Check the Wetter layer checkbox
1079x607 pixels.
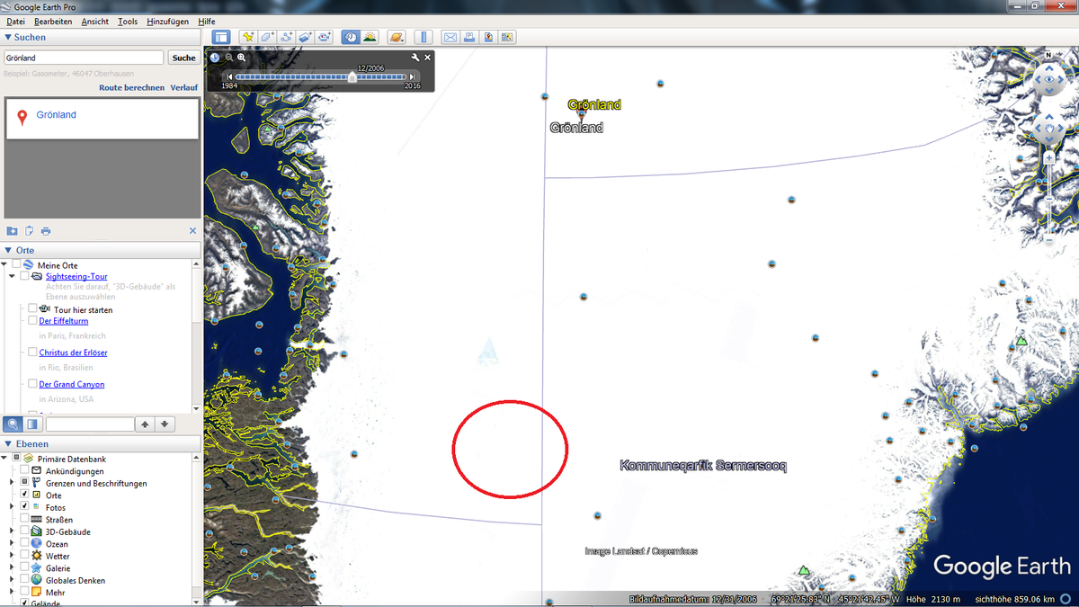tap(25, 556)
